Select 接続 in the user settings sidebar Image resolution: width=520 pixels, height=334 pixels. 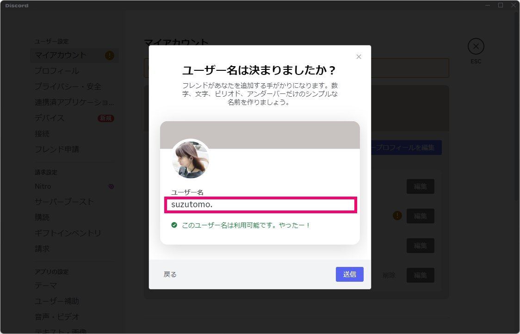coord(42,134)
